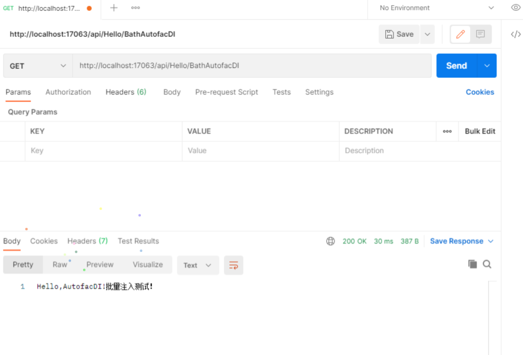
Task: Open the Text format dropdown
Action: click(x=197, y=265)
